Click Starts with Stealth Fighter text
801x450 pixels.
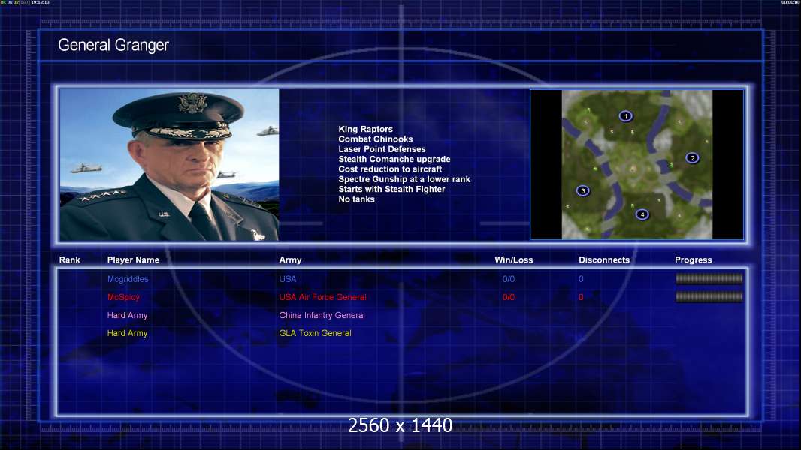391,189
